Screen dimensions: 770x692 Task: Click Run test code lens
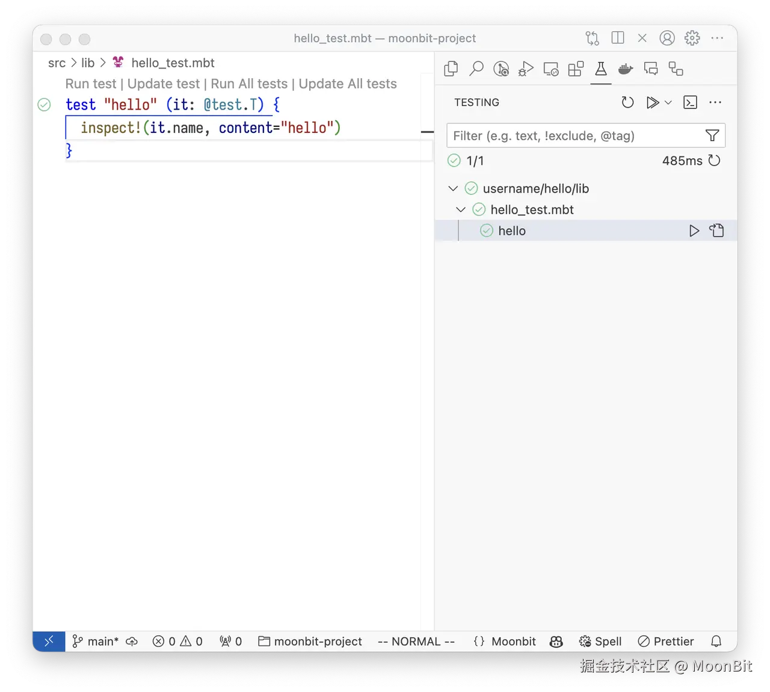pos(91,84)
